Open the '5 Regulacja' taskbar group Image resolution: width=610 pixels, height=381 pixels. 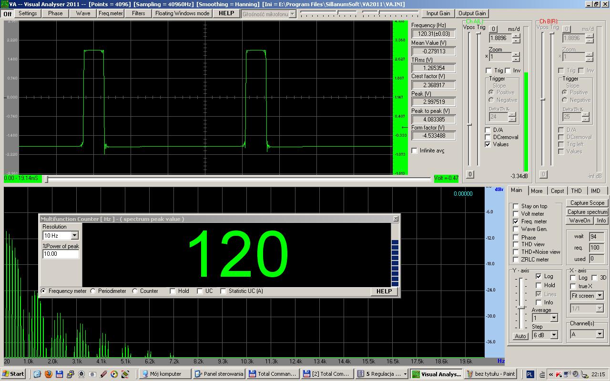[x=382, y=374]
